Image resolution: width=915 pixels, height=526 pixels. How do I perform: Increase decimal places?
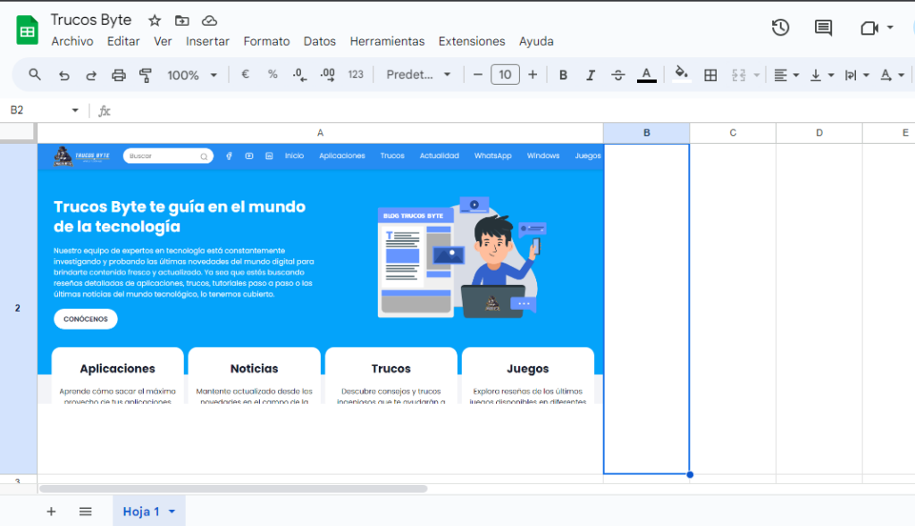(x=327, y=75)
